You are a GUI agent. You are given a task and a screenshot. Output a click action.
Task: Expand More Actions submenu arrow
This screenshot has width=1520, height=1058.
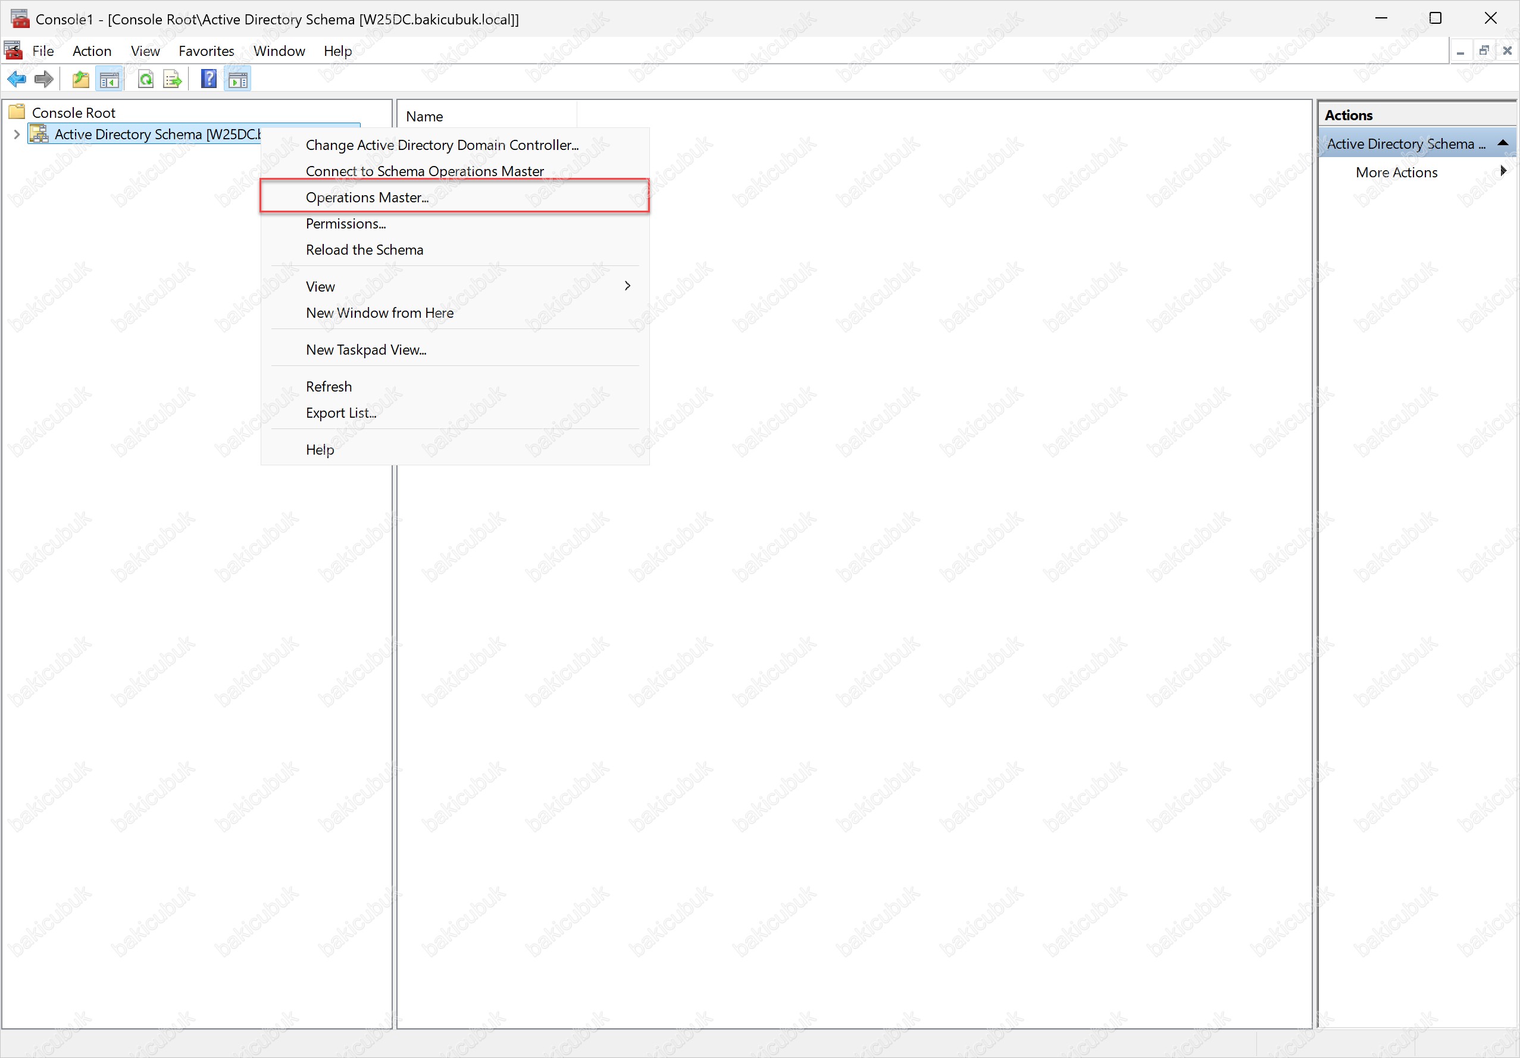pos(1503,171)
